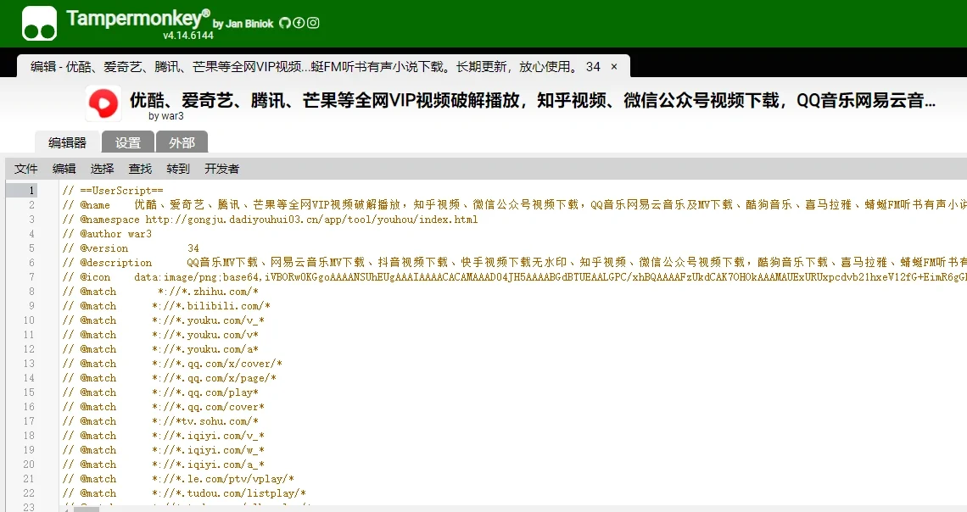The width and height of the screenshot is (967, 512).
Task: Switch to the 外部 tab
Action: (x=182, y=142)
